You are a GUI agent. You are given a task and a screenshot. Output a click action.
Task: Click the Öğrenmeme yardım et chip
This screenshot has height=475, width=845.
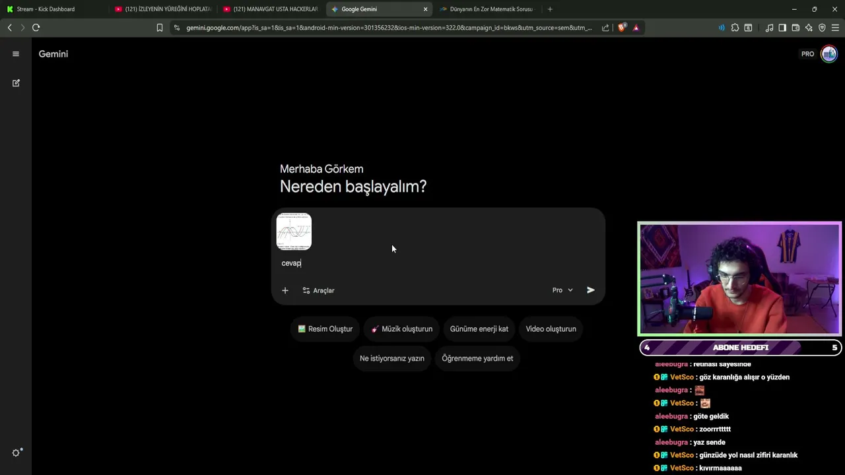477,358
